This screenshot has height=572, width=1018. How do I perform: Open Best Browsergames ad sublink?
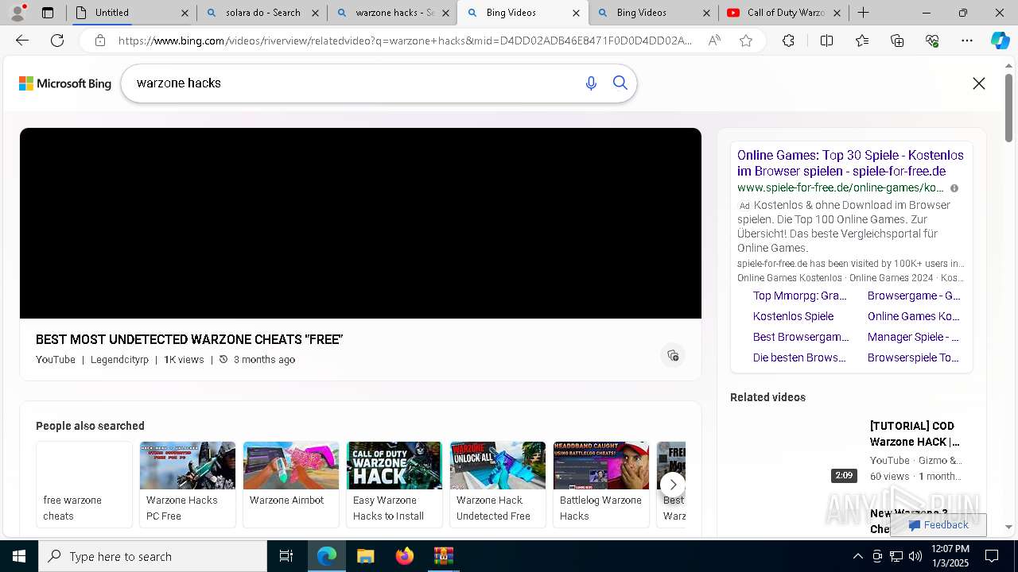click(x=801, y=337)
